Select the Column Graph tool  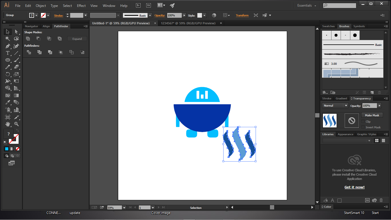point(17,110)
